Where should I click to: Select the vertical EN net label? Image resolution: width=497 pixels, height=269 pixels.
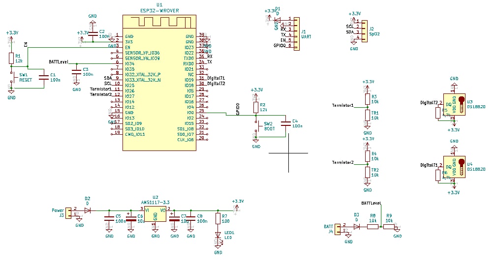point(26,44)
